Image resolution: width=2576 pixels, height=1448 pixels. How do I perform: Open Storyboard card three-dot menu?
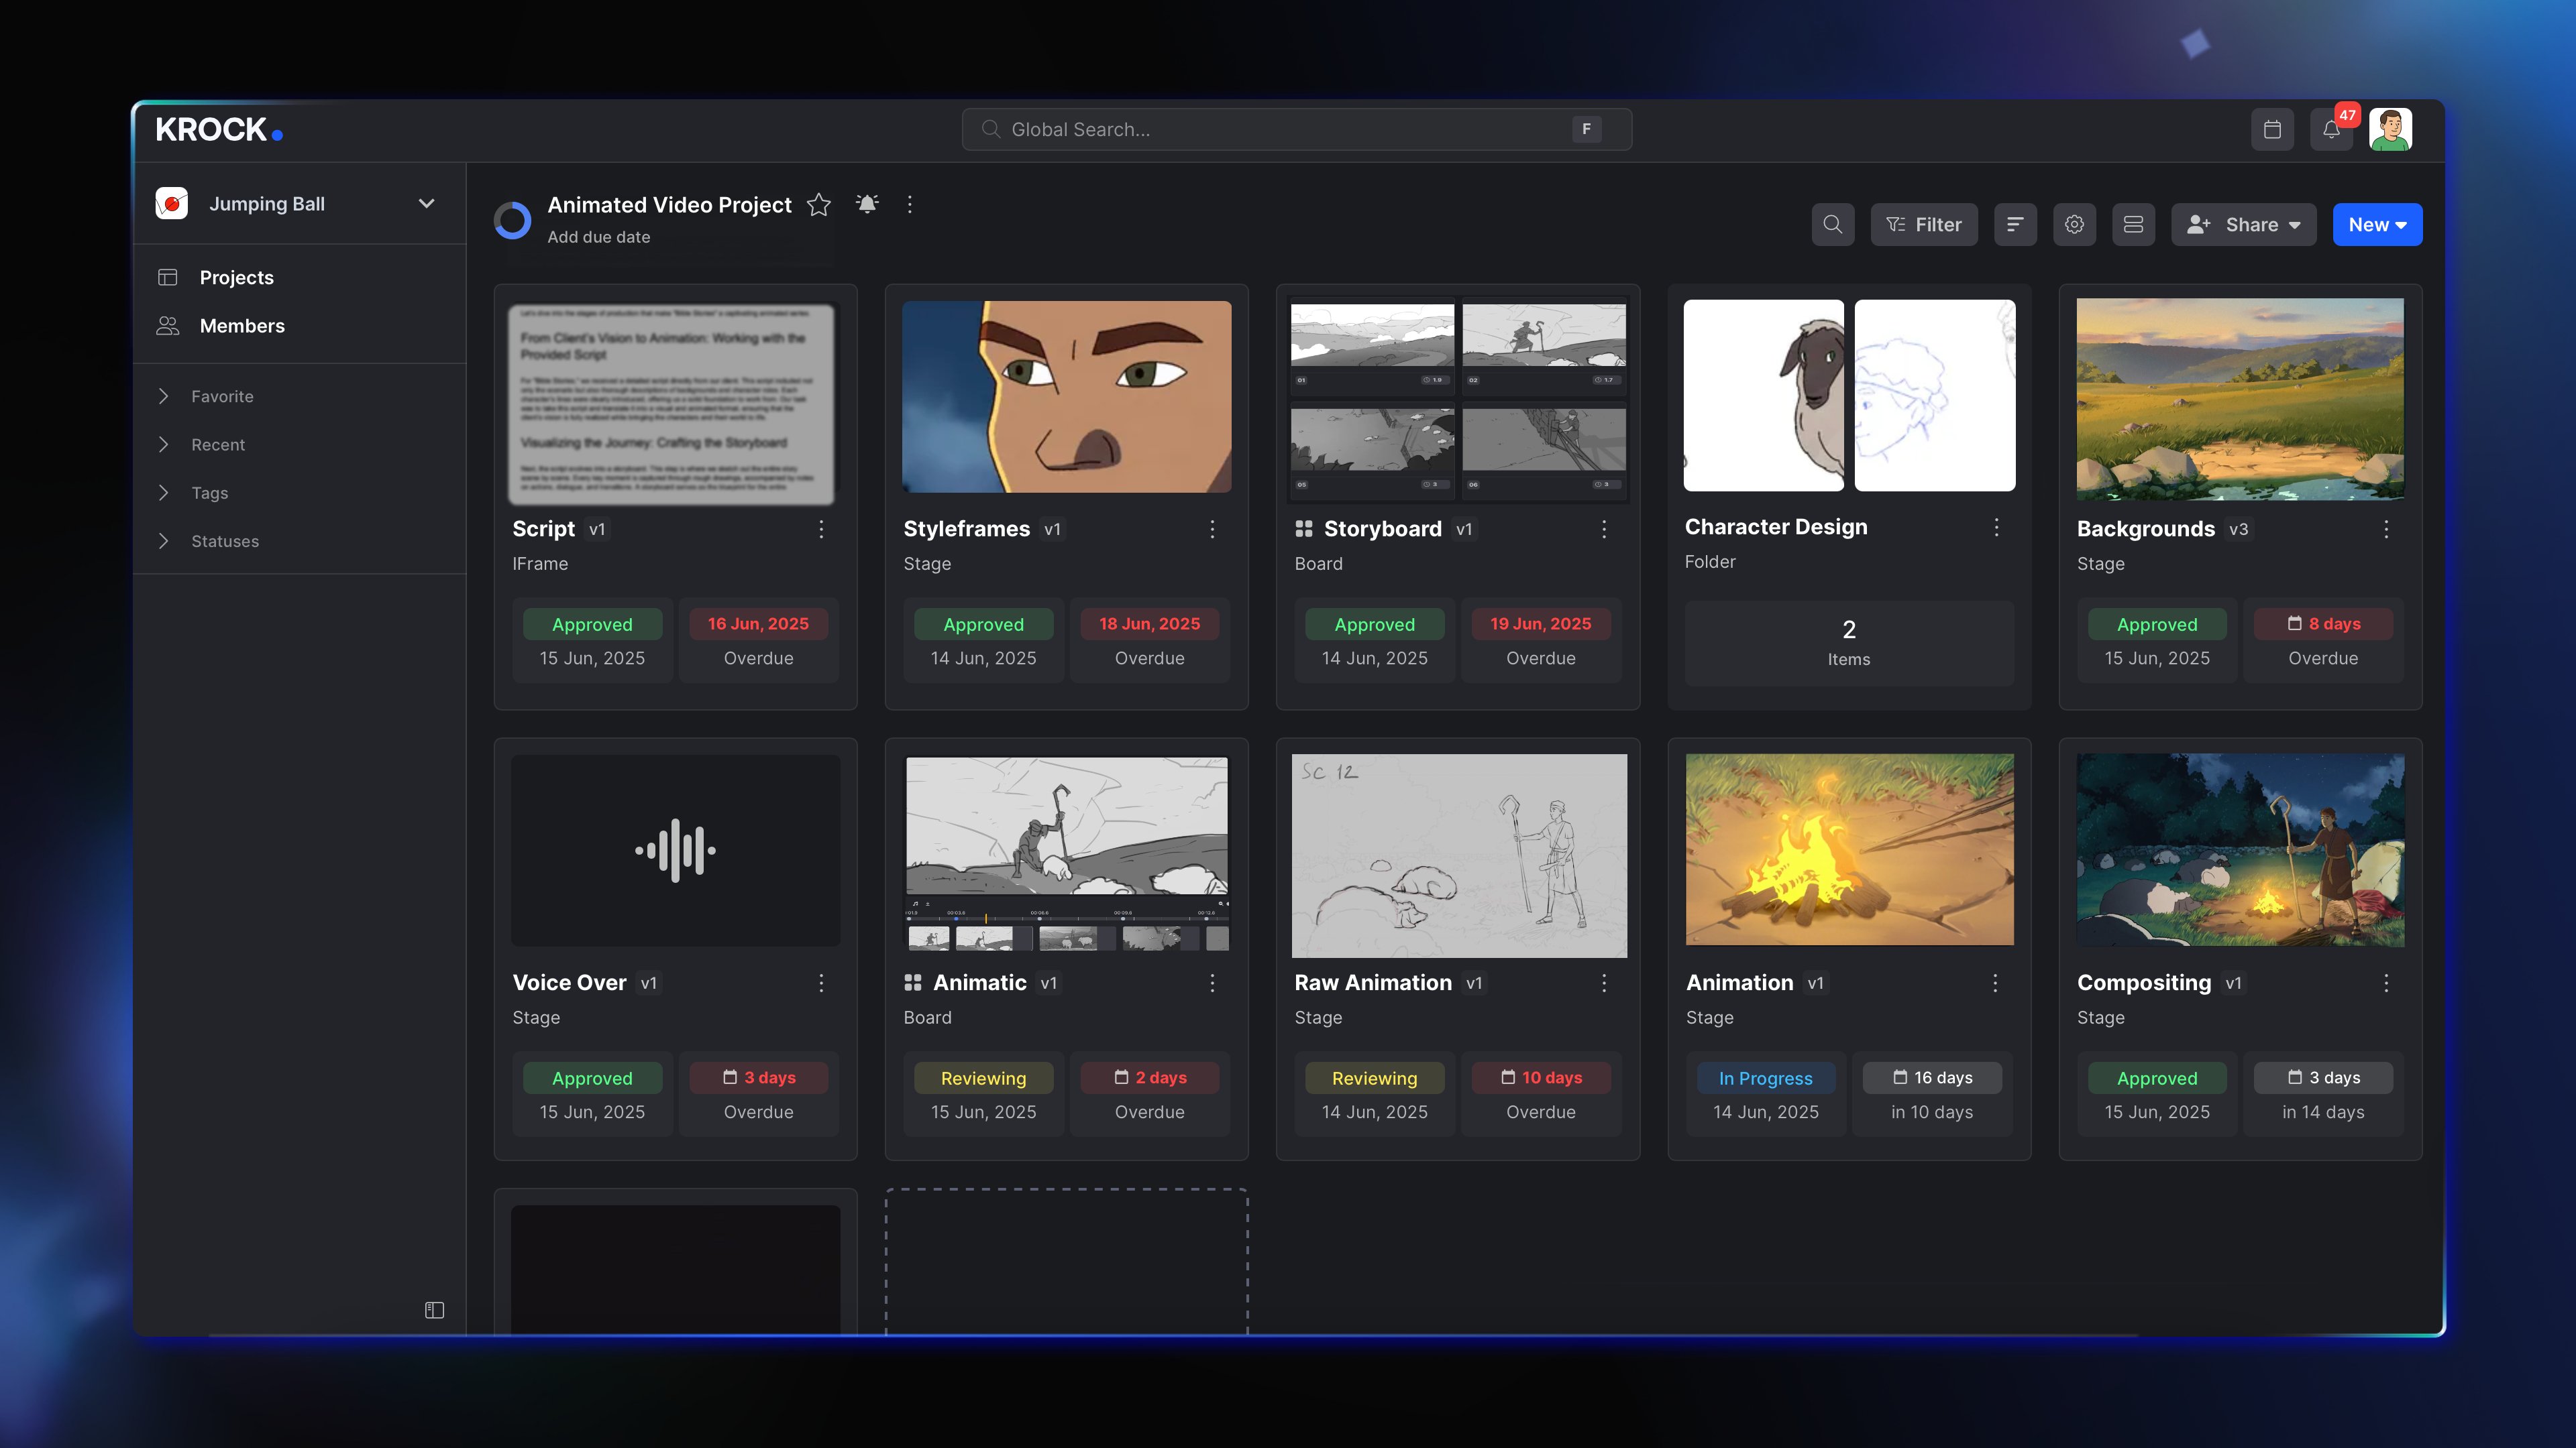(x=1604, y=529)
